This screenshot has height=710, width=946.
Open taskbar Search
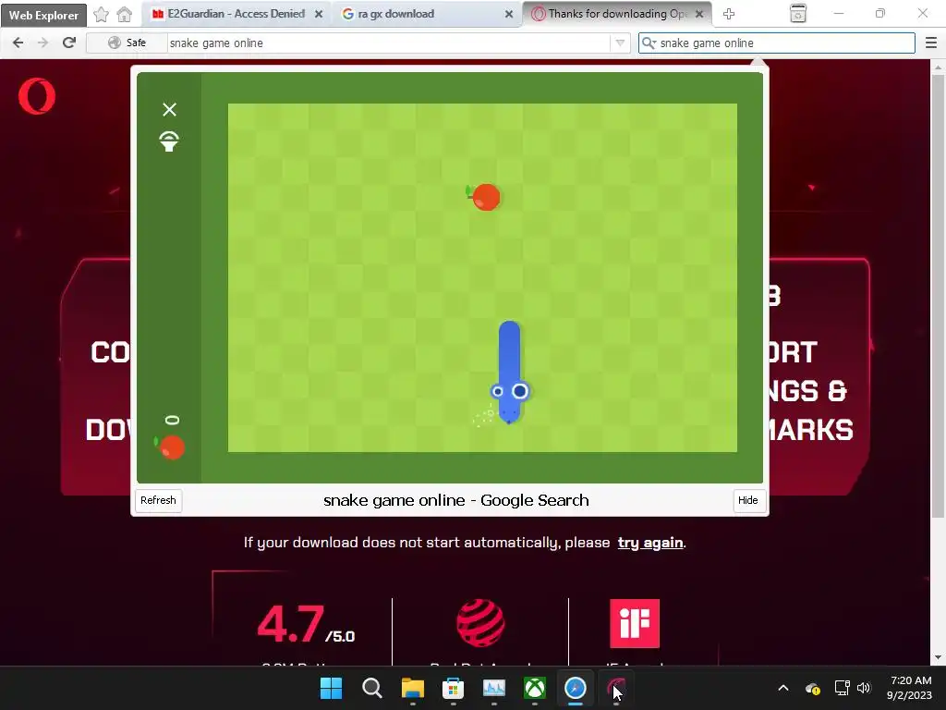pos(371,688)
